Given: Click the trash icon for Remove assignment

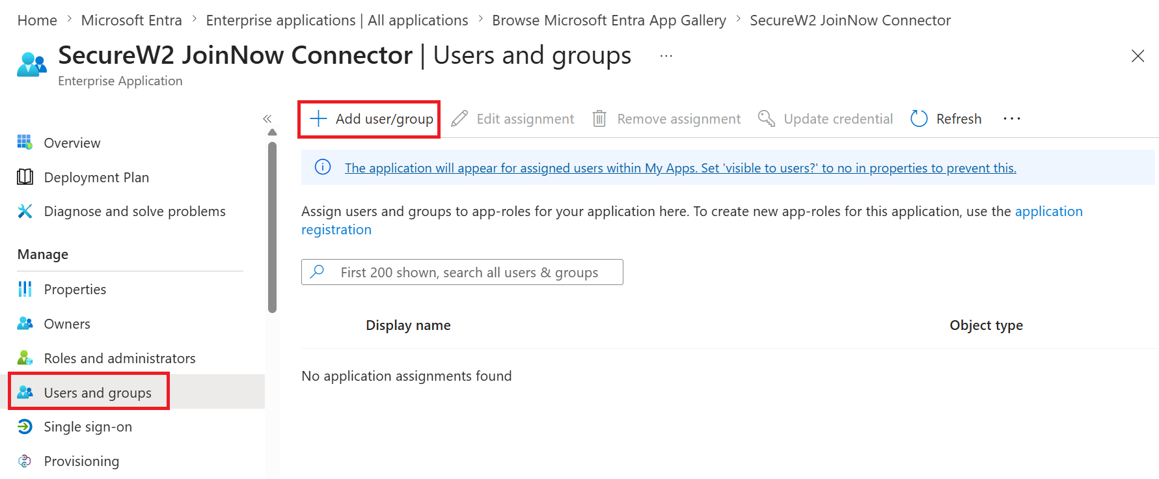Looking at the screenshot, I should click(x=599, y=118).
